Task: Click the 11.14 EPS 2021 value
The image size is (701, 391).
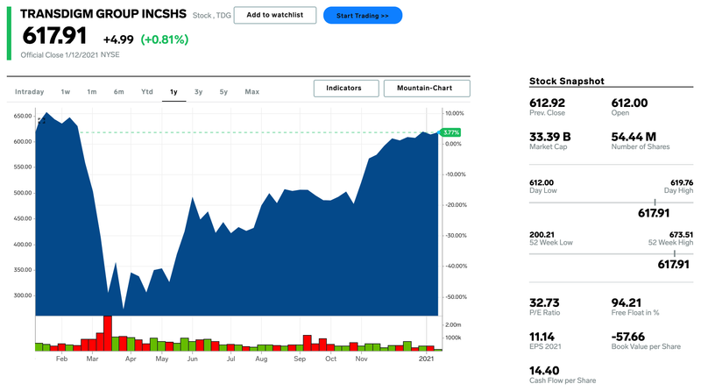Action: [x=542, y=337]
